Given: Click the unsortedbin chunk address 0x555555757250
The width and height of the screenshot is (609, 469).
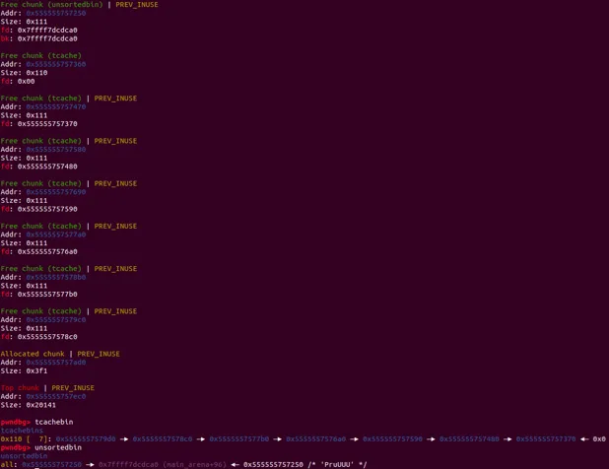Looking at the screenshot, I should [x=56, y=14].
